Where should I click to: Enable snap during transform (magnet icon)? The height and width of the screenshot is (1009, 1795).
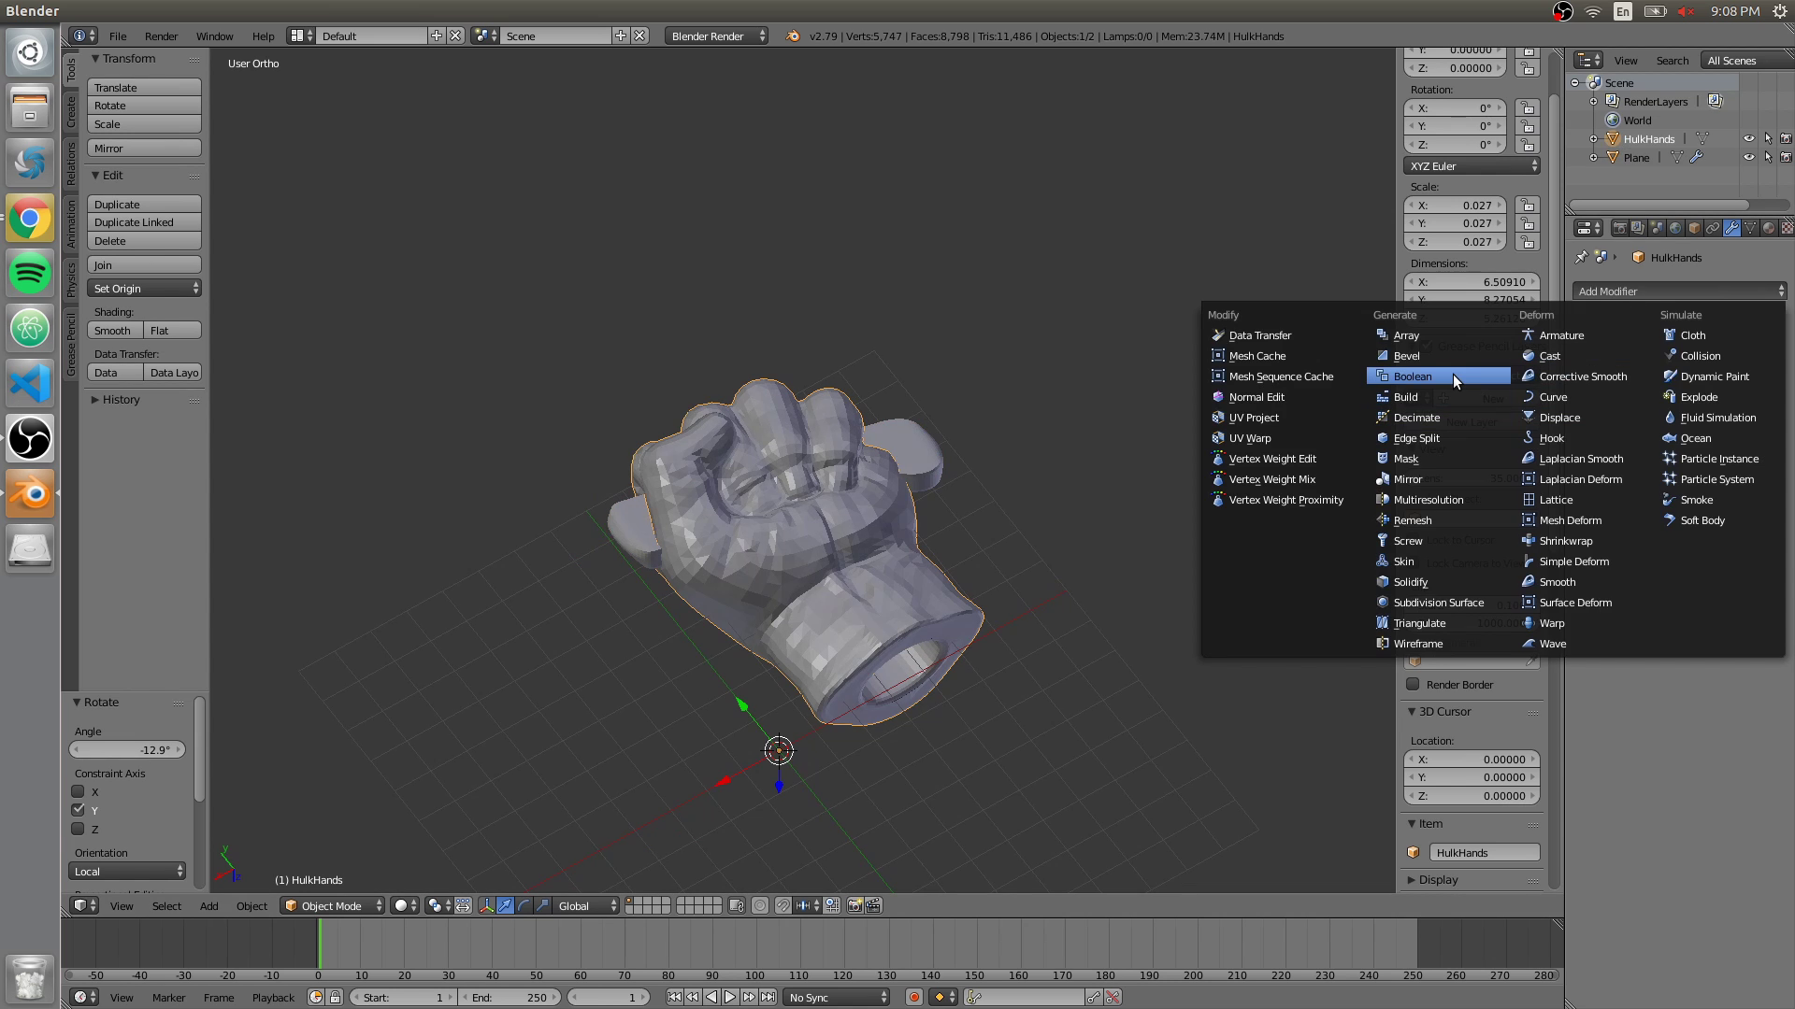783,905
